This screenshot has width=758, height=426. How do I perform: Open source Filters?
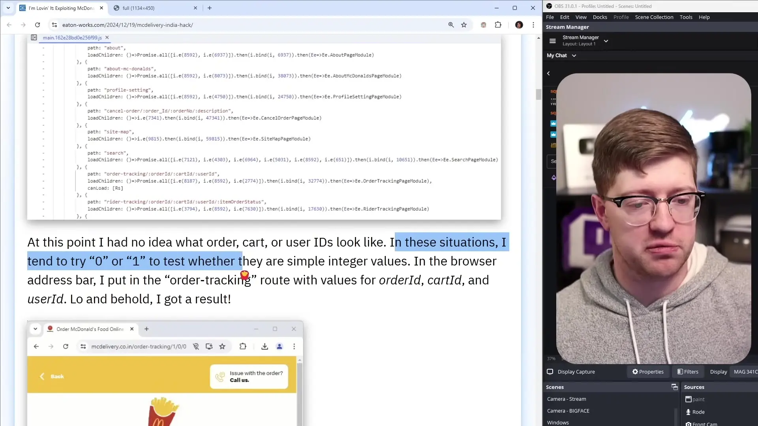[x=688, y=372]
